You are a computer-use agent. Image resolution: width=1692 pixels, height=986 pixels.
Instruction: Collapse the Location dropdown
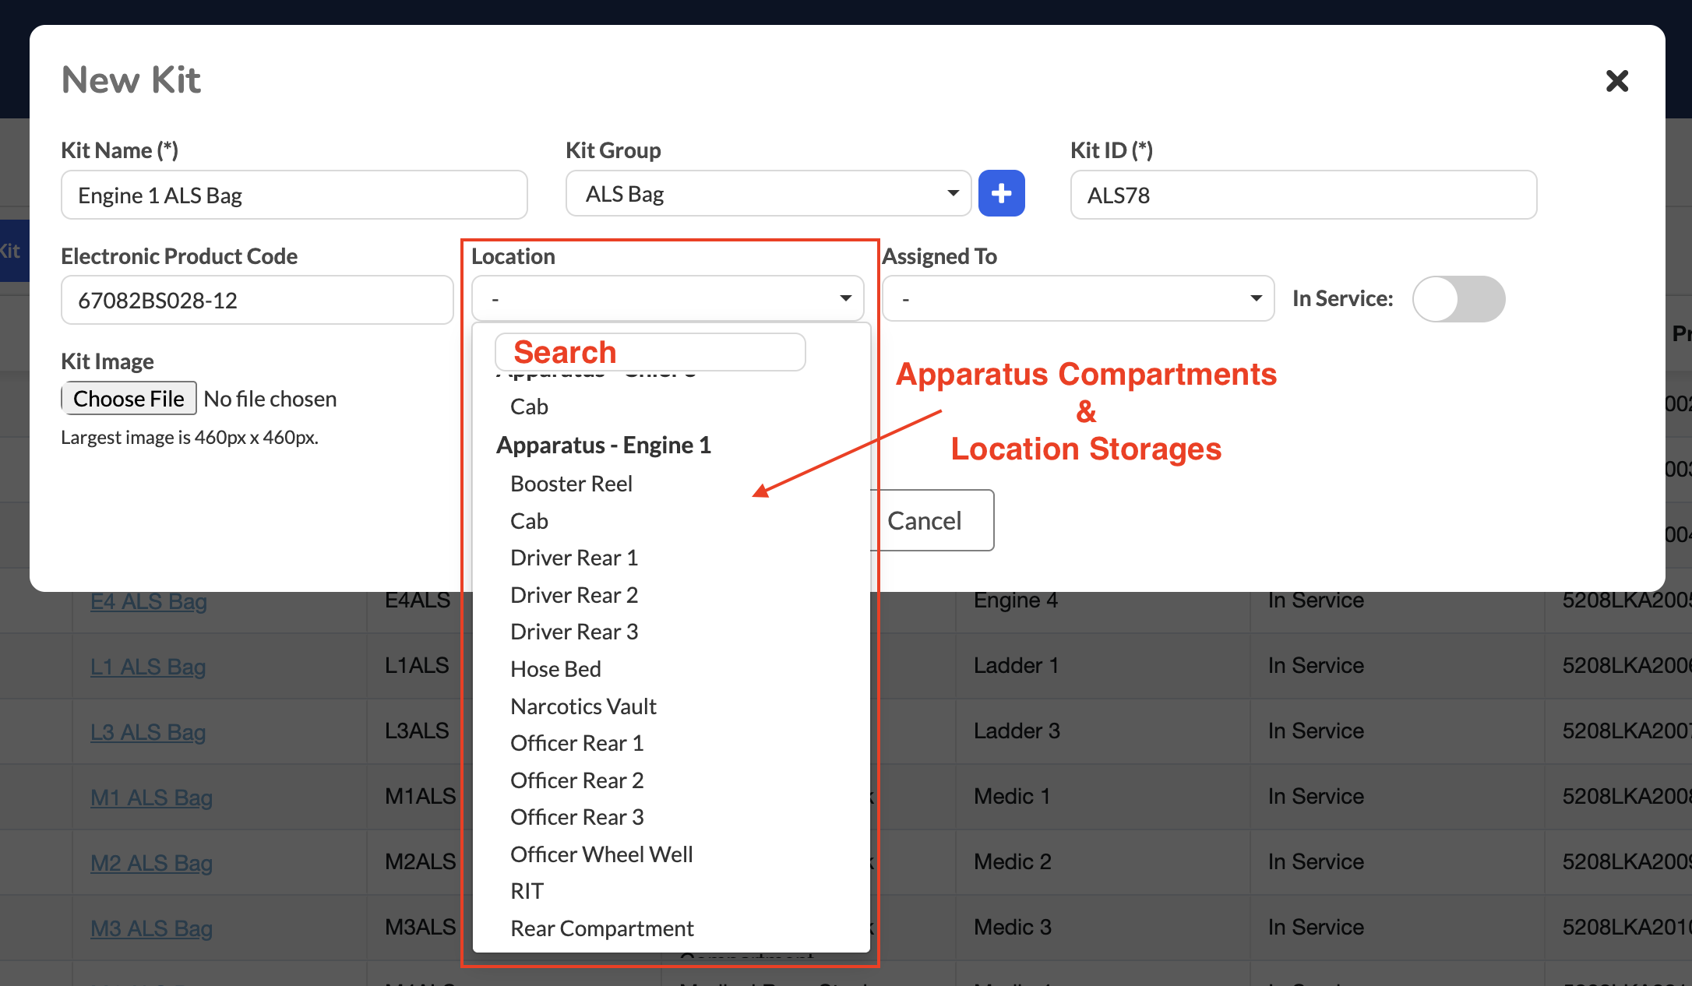[x=668, y=298]
